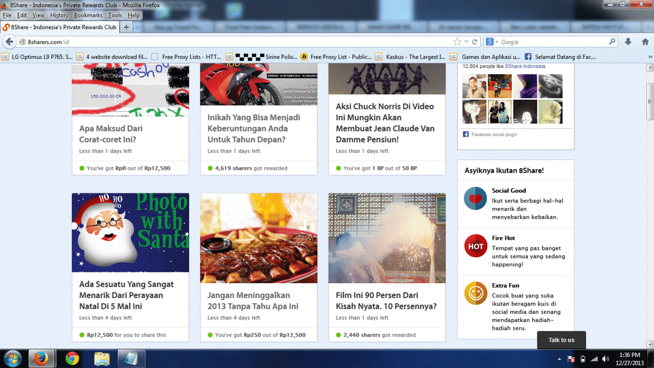The height and width of the screenshot is (368, 654).
Task: Click the volume speaker tray icon
Action: click(x=605, y=359)
